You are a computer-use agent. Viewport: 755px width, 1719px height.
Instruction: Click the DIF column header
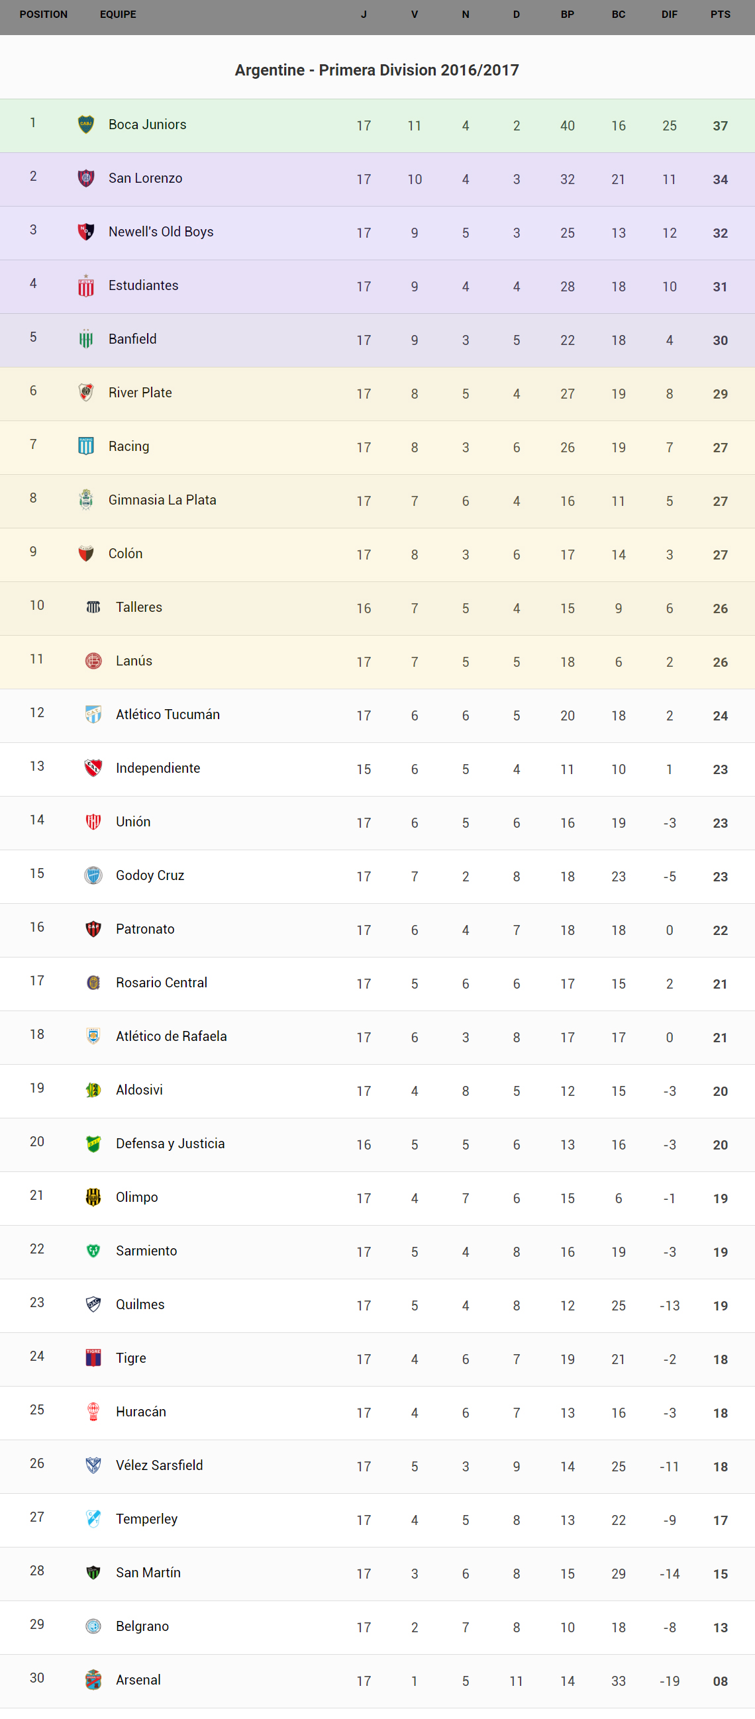pyautogui.click(x=669, y=15)
